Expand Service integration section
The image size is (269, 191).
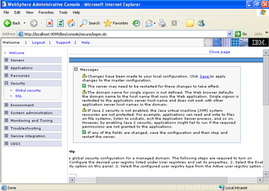pos(7,136)
